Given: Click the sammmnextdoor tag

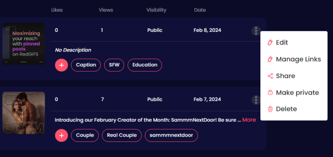Looking at the screenshot, I should (x=171, y=136).
